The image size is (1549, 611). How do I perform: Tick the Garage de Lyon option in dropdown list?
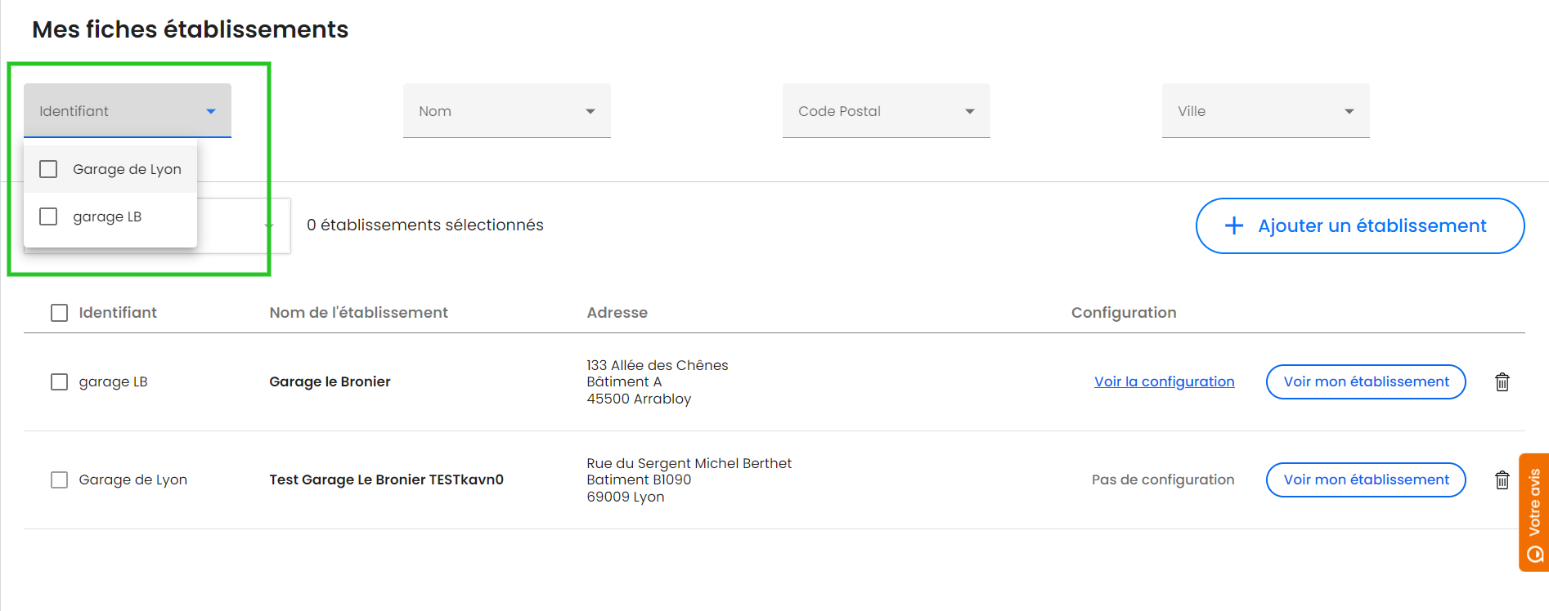point(48,169)
